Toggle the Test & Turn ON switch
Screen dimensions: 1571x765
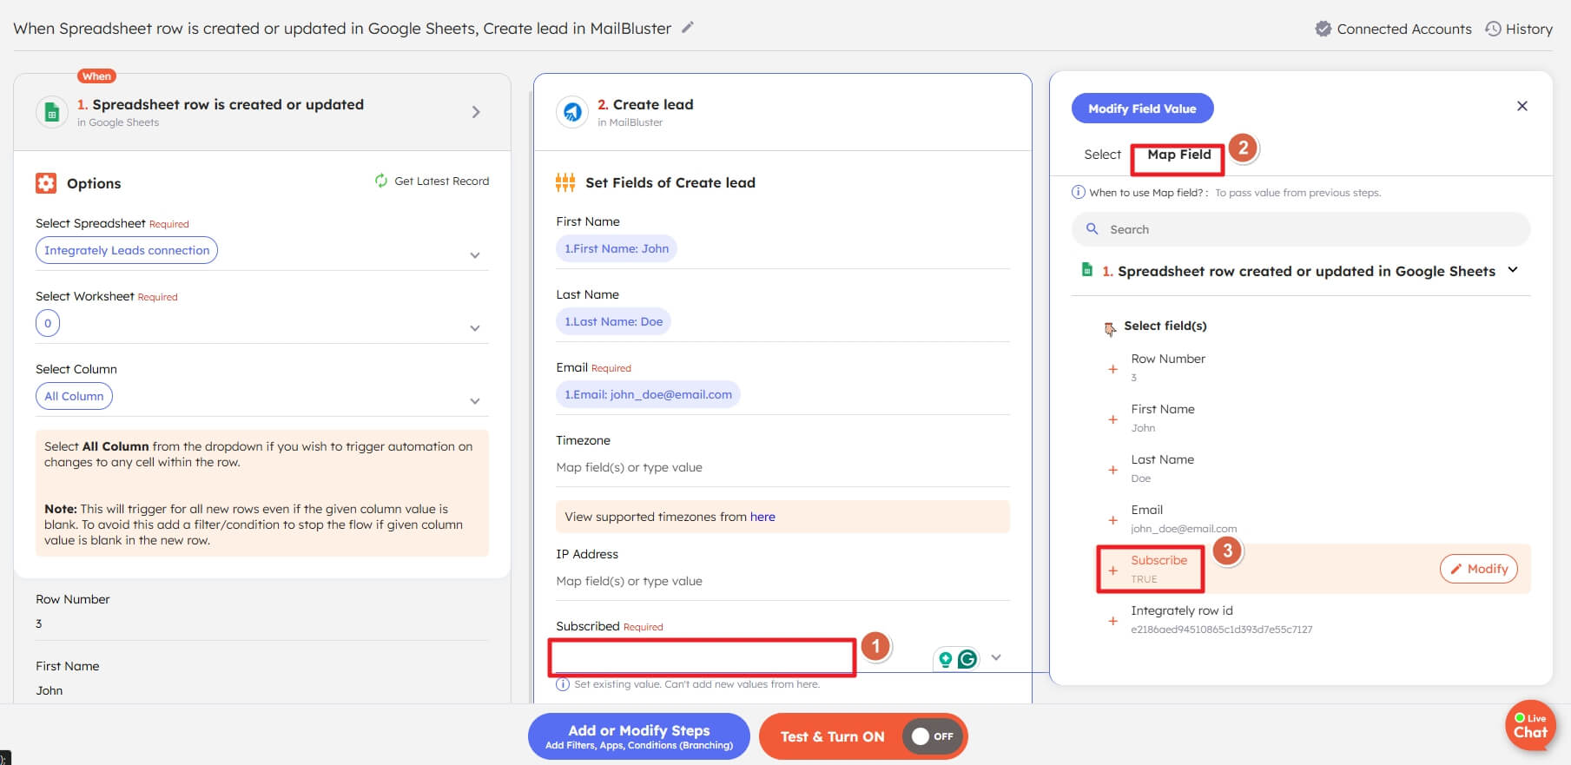pos(932,736)
